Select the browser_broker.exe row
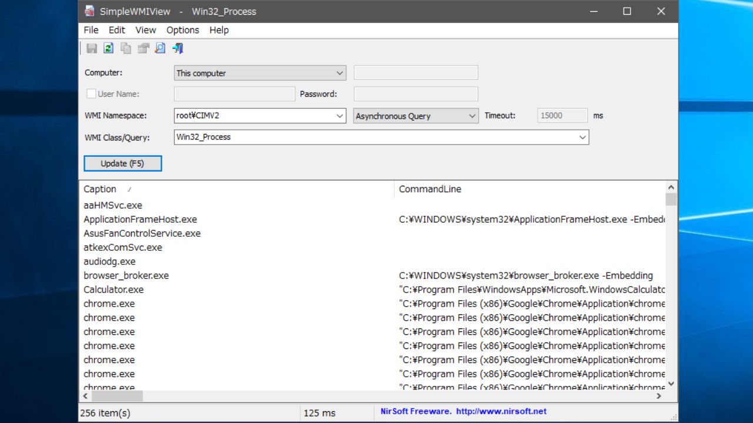Image resolution: width=753 pixels, height=423 pixels. (x=372, y=276)
